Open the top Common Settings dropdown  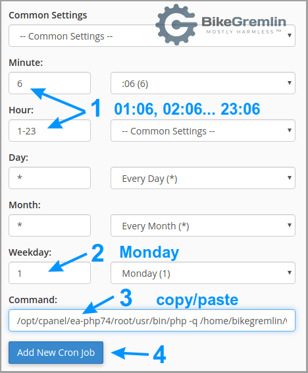pos(152,36)
